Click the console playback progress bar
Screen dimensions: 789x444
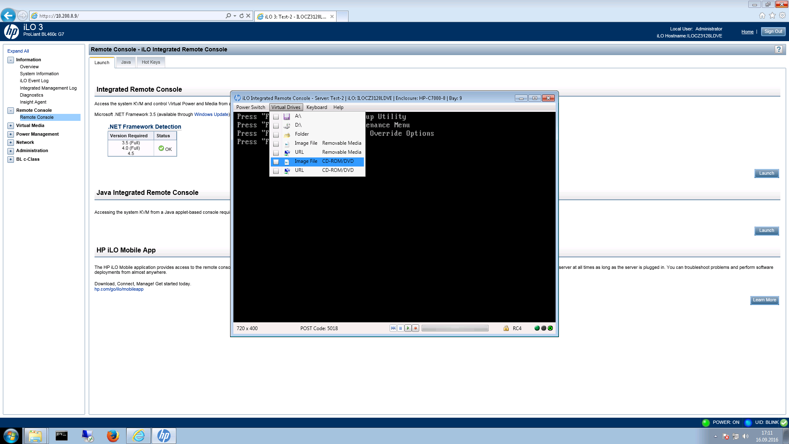coord(455,328)
